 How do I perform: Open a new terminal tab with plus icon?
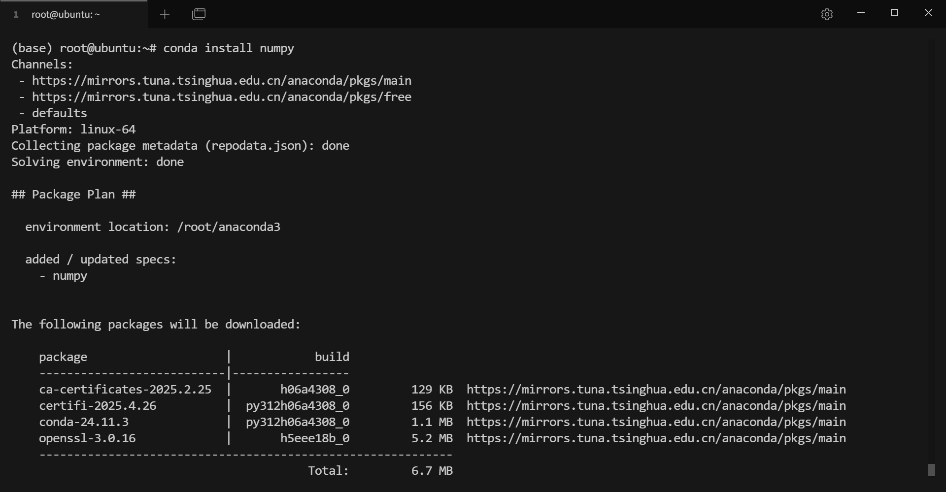click(165, 14)
